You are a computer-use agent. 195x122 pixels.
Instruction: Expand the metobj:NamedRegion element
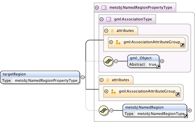(x=190, y=110)
